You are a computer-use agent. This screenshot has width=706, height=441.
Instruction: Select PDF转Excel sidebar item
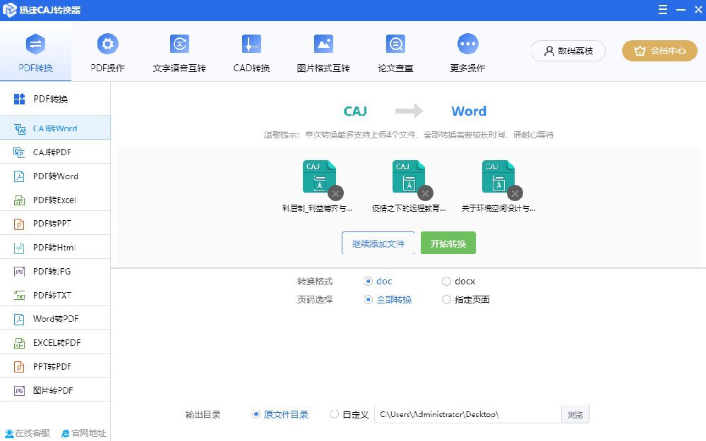(55, 200)
